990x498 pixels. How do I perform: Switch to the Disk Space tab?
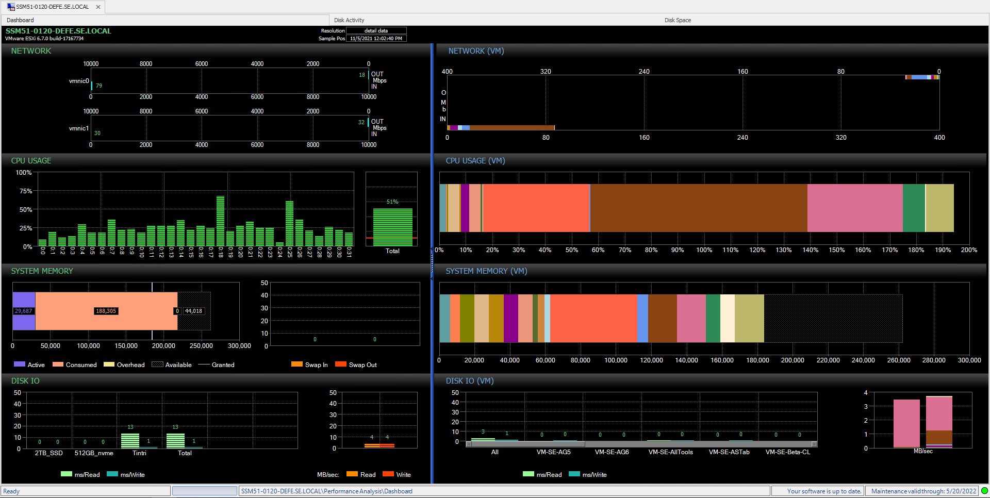(x=678, y=20)
